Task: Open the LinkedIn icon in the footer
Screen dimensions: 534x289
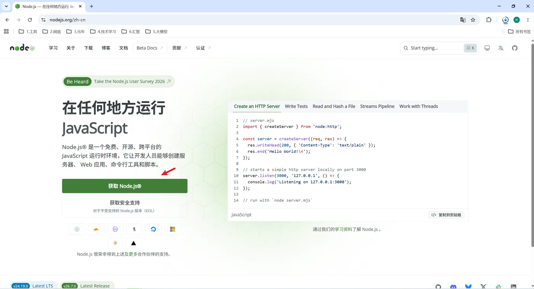Action: [x=513, y=286]
